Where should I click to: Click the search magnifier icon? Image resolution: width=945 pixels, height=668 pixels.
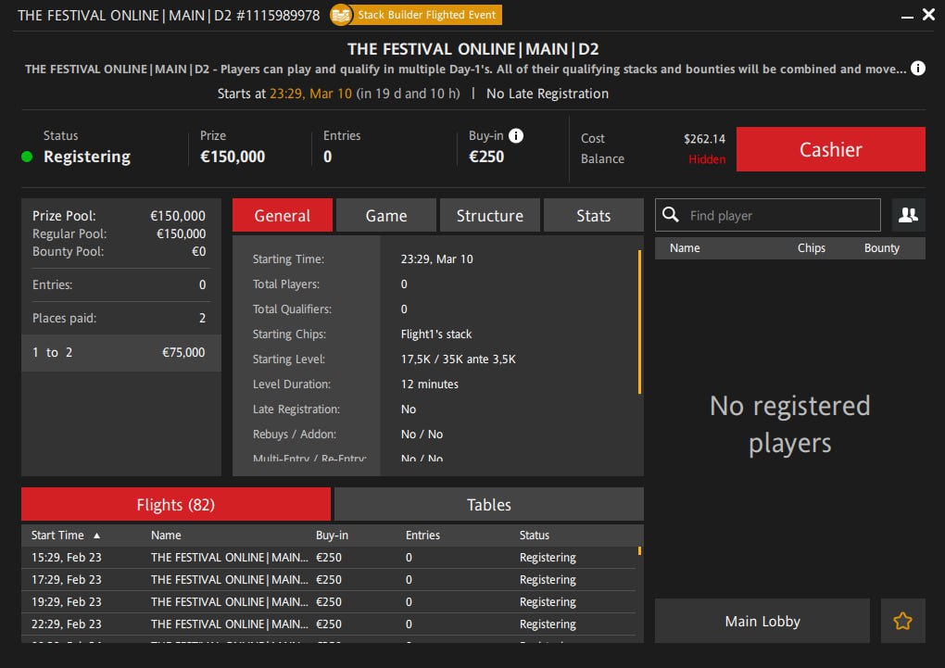tap(671, 215)
